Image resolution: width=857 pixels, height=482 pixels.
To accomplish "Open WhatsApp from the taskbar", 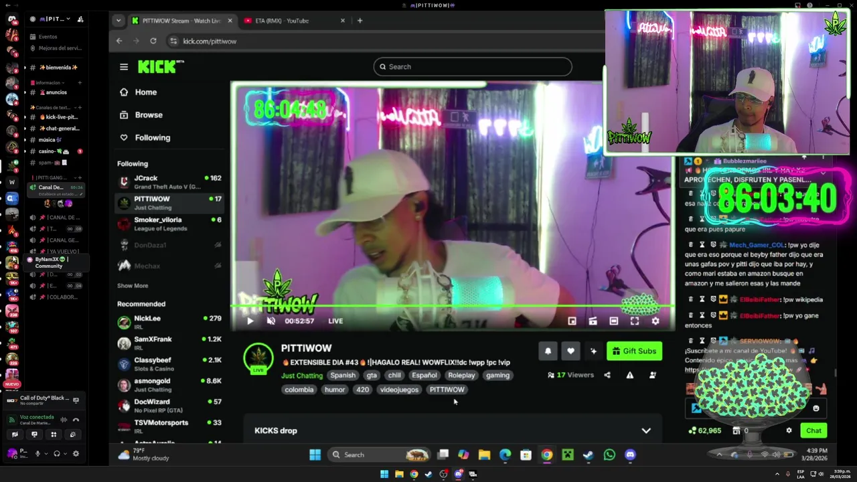I will [x=609, y=455].
